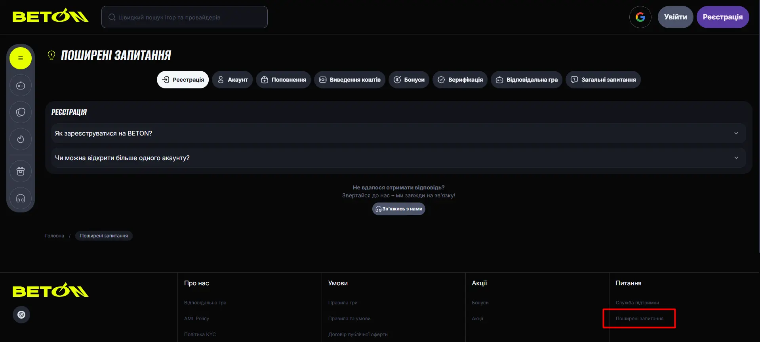This screenshot has height=342, width=760.
Task: Focus the quick game search field
Action: 185,17
